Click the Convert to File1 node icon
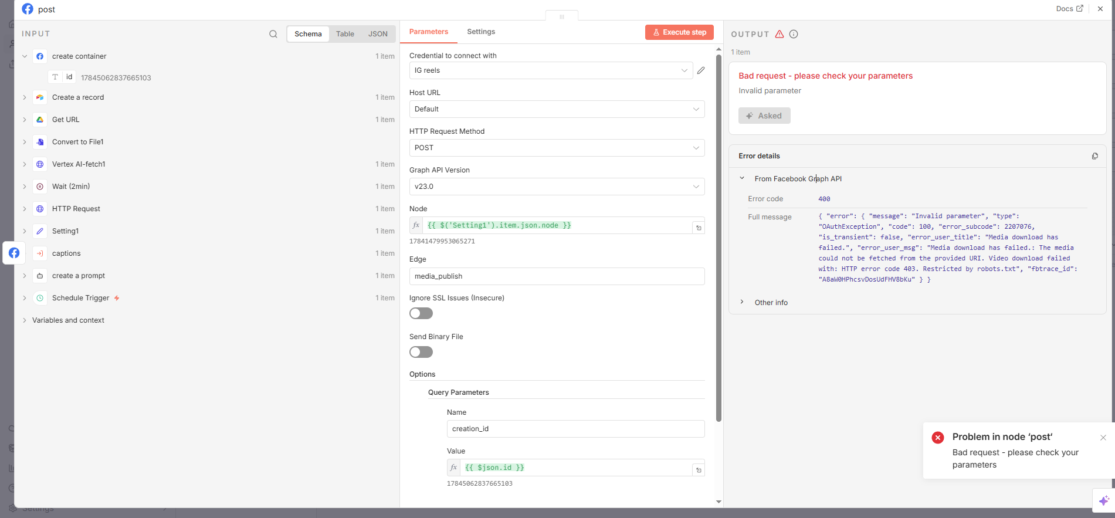The width and height of the screenshot is (1115, 518). (x=40, y=142)
